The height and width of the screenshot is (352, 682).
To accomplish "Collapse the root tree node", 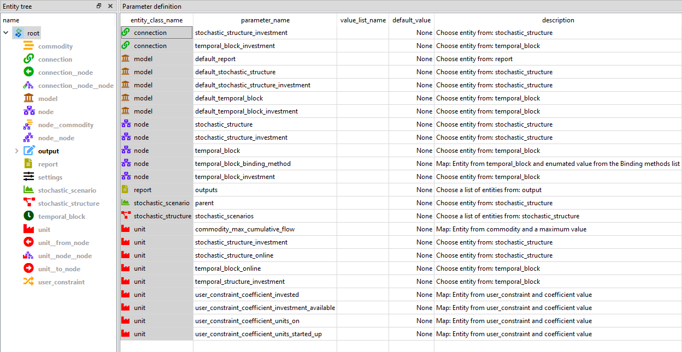I will pyautogui.click(x=6, y=33).
